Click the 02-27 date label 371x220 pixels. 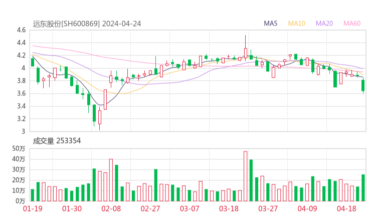pos(150,208)
